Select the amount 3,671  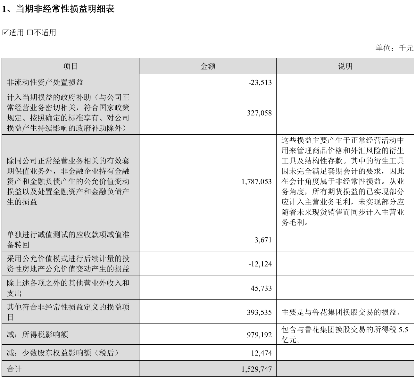coord(263,240)
